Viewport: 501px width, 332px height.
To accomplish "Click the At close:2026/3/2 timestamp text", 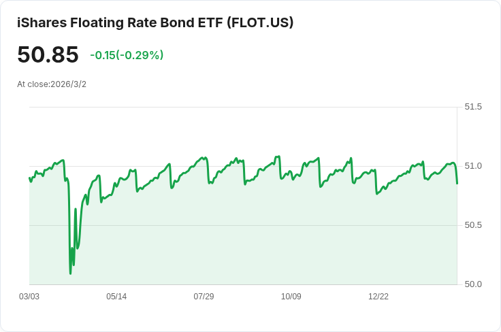I will [52, 84].
